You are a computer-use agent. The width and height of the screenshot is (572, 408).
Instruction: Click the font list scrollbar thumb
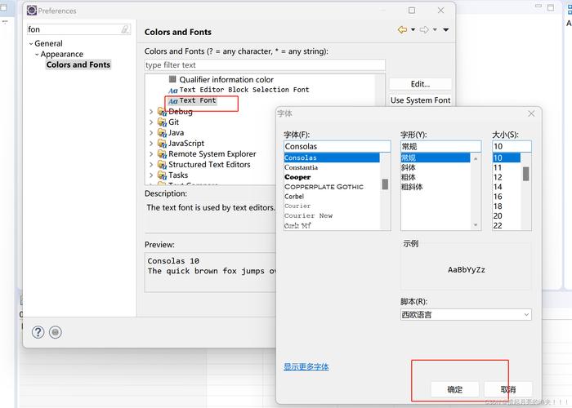(x=385, y=184)
